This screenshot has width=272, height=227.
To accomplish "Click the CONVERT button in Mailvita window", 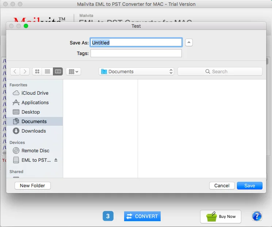I will tap(142, 216).
